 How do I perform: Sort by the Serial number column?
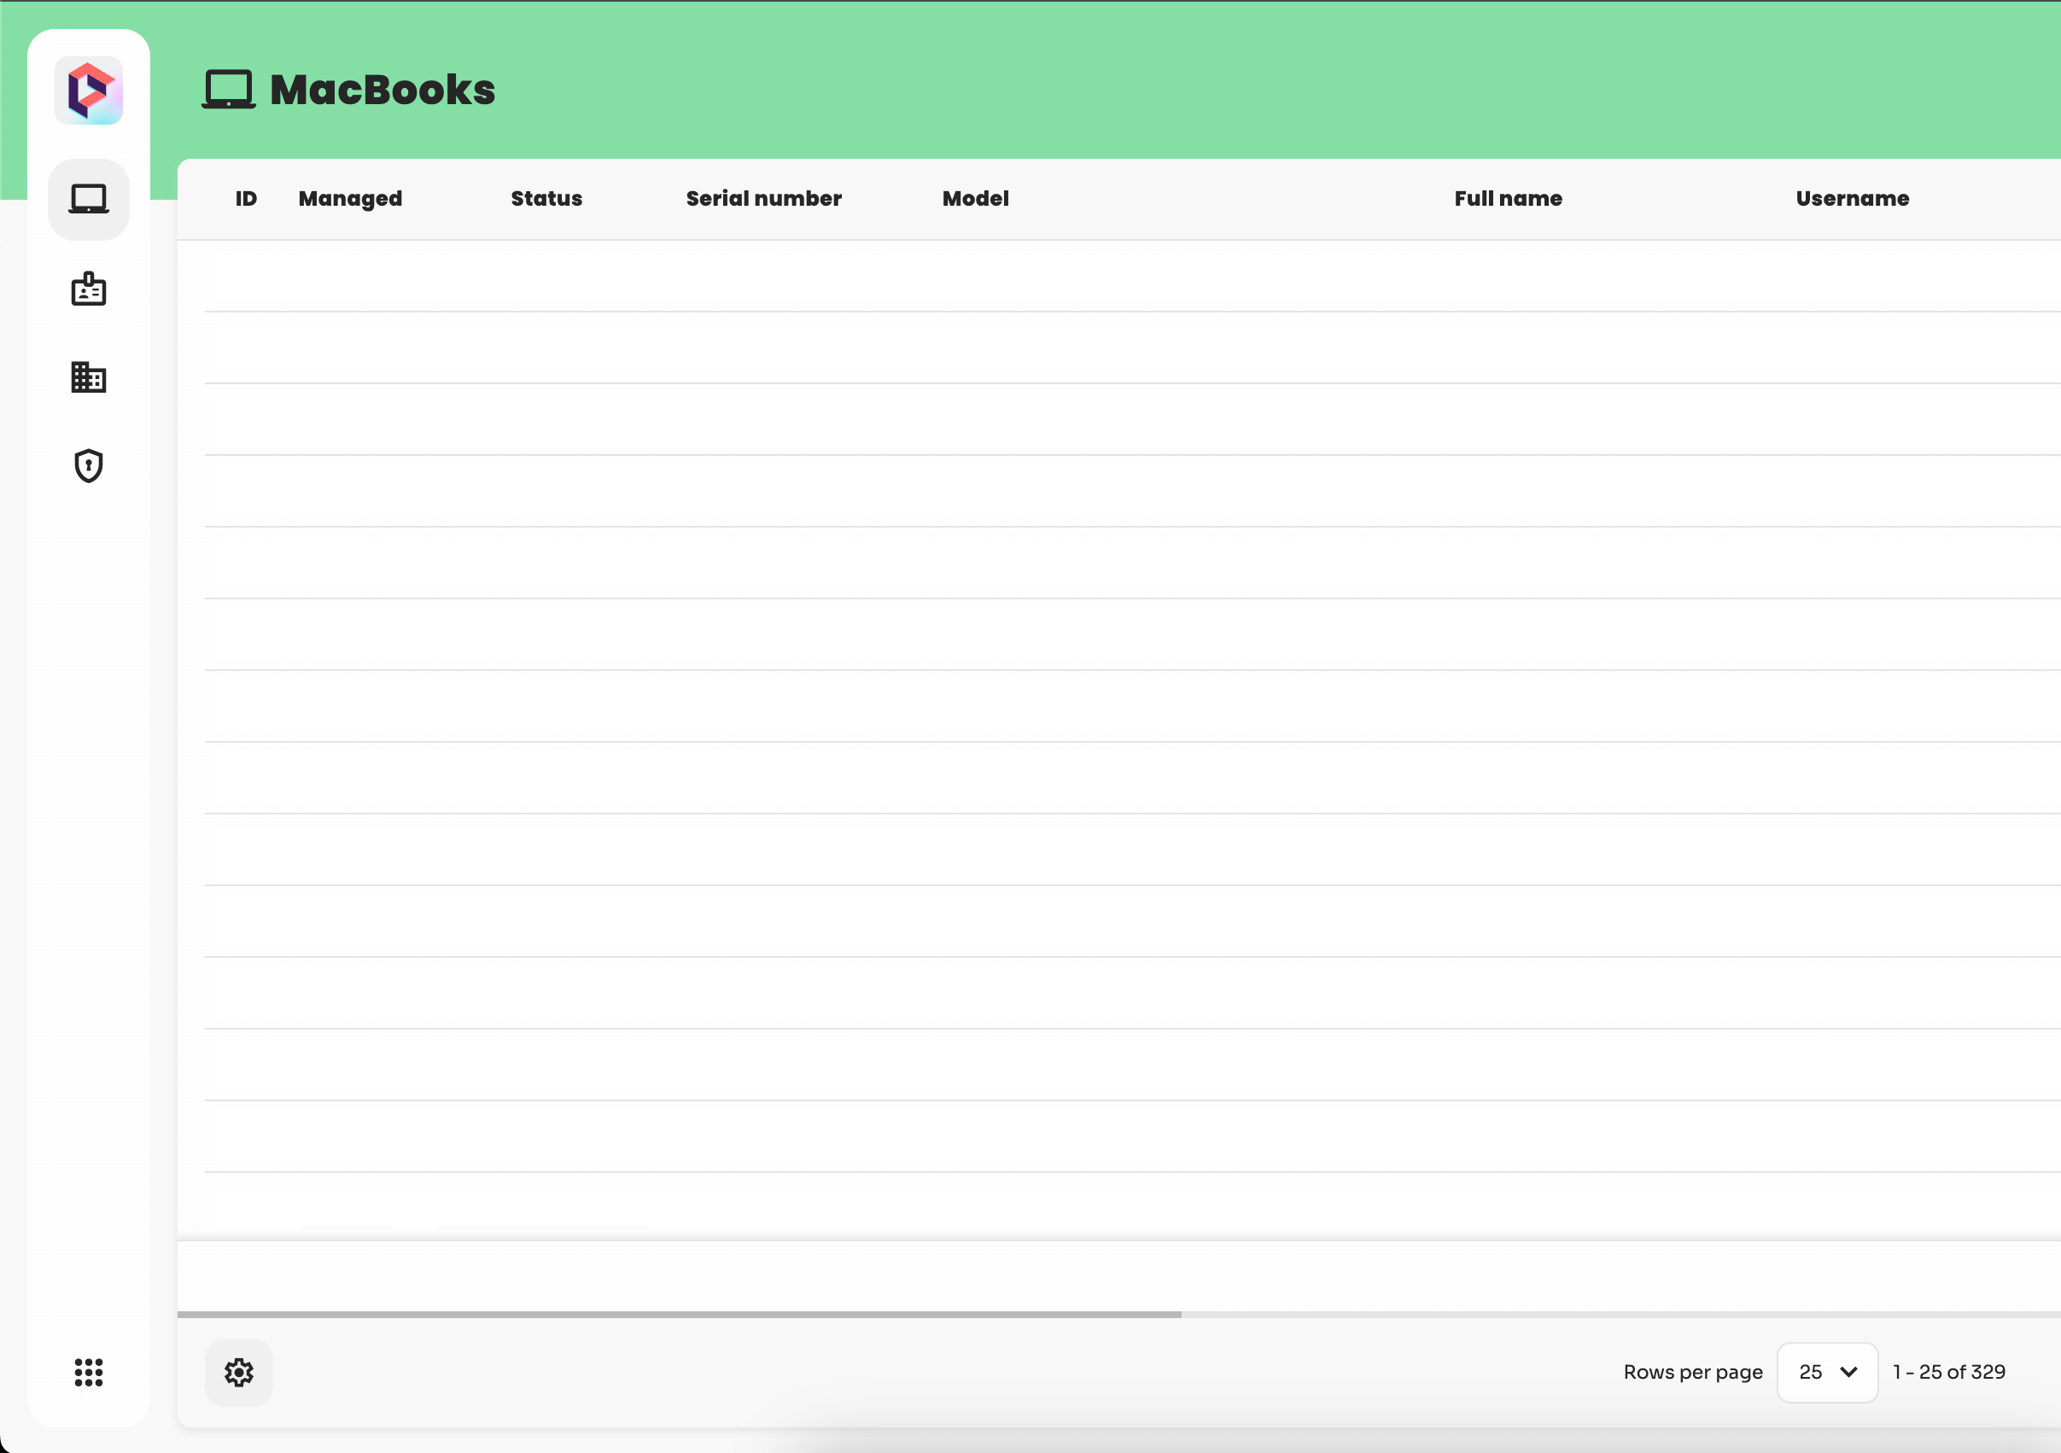763,198
